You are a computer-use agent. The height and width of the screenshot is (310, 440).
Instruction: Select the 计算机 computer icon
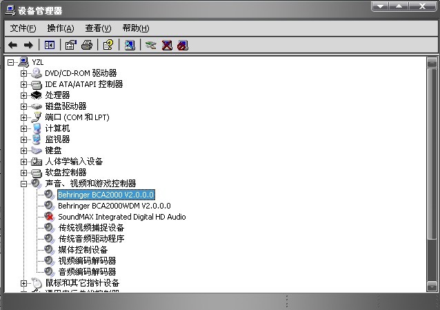(36, 128)
